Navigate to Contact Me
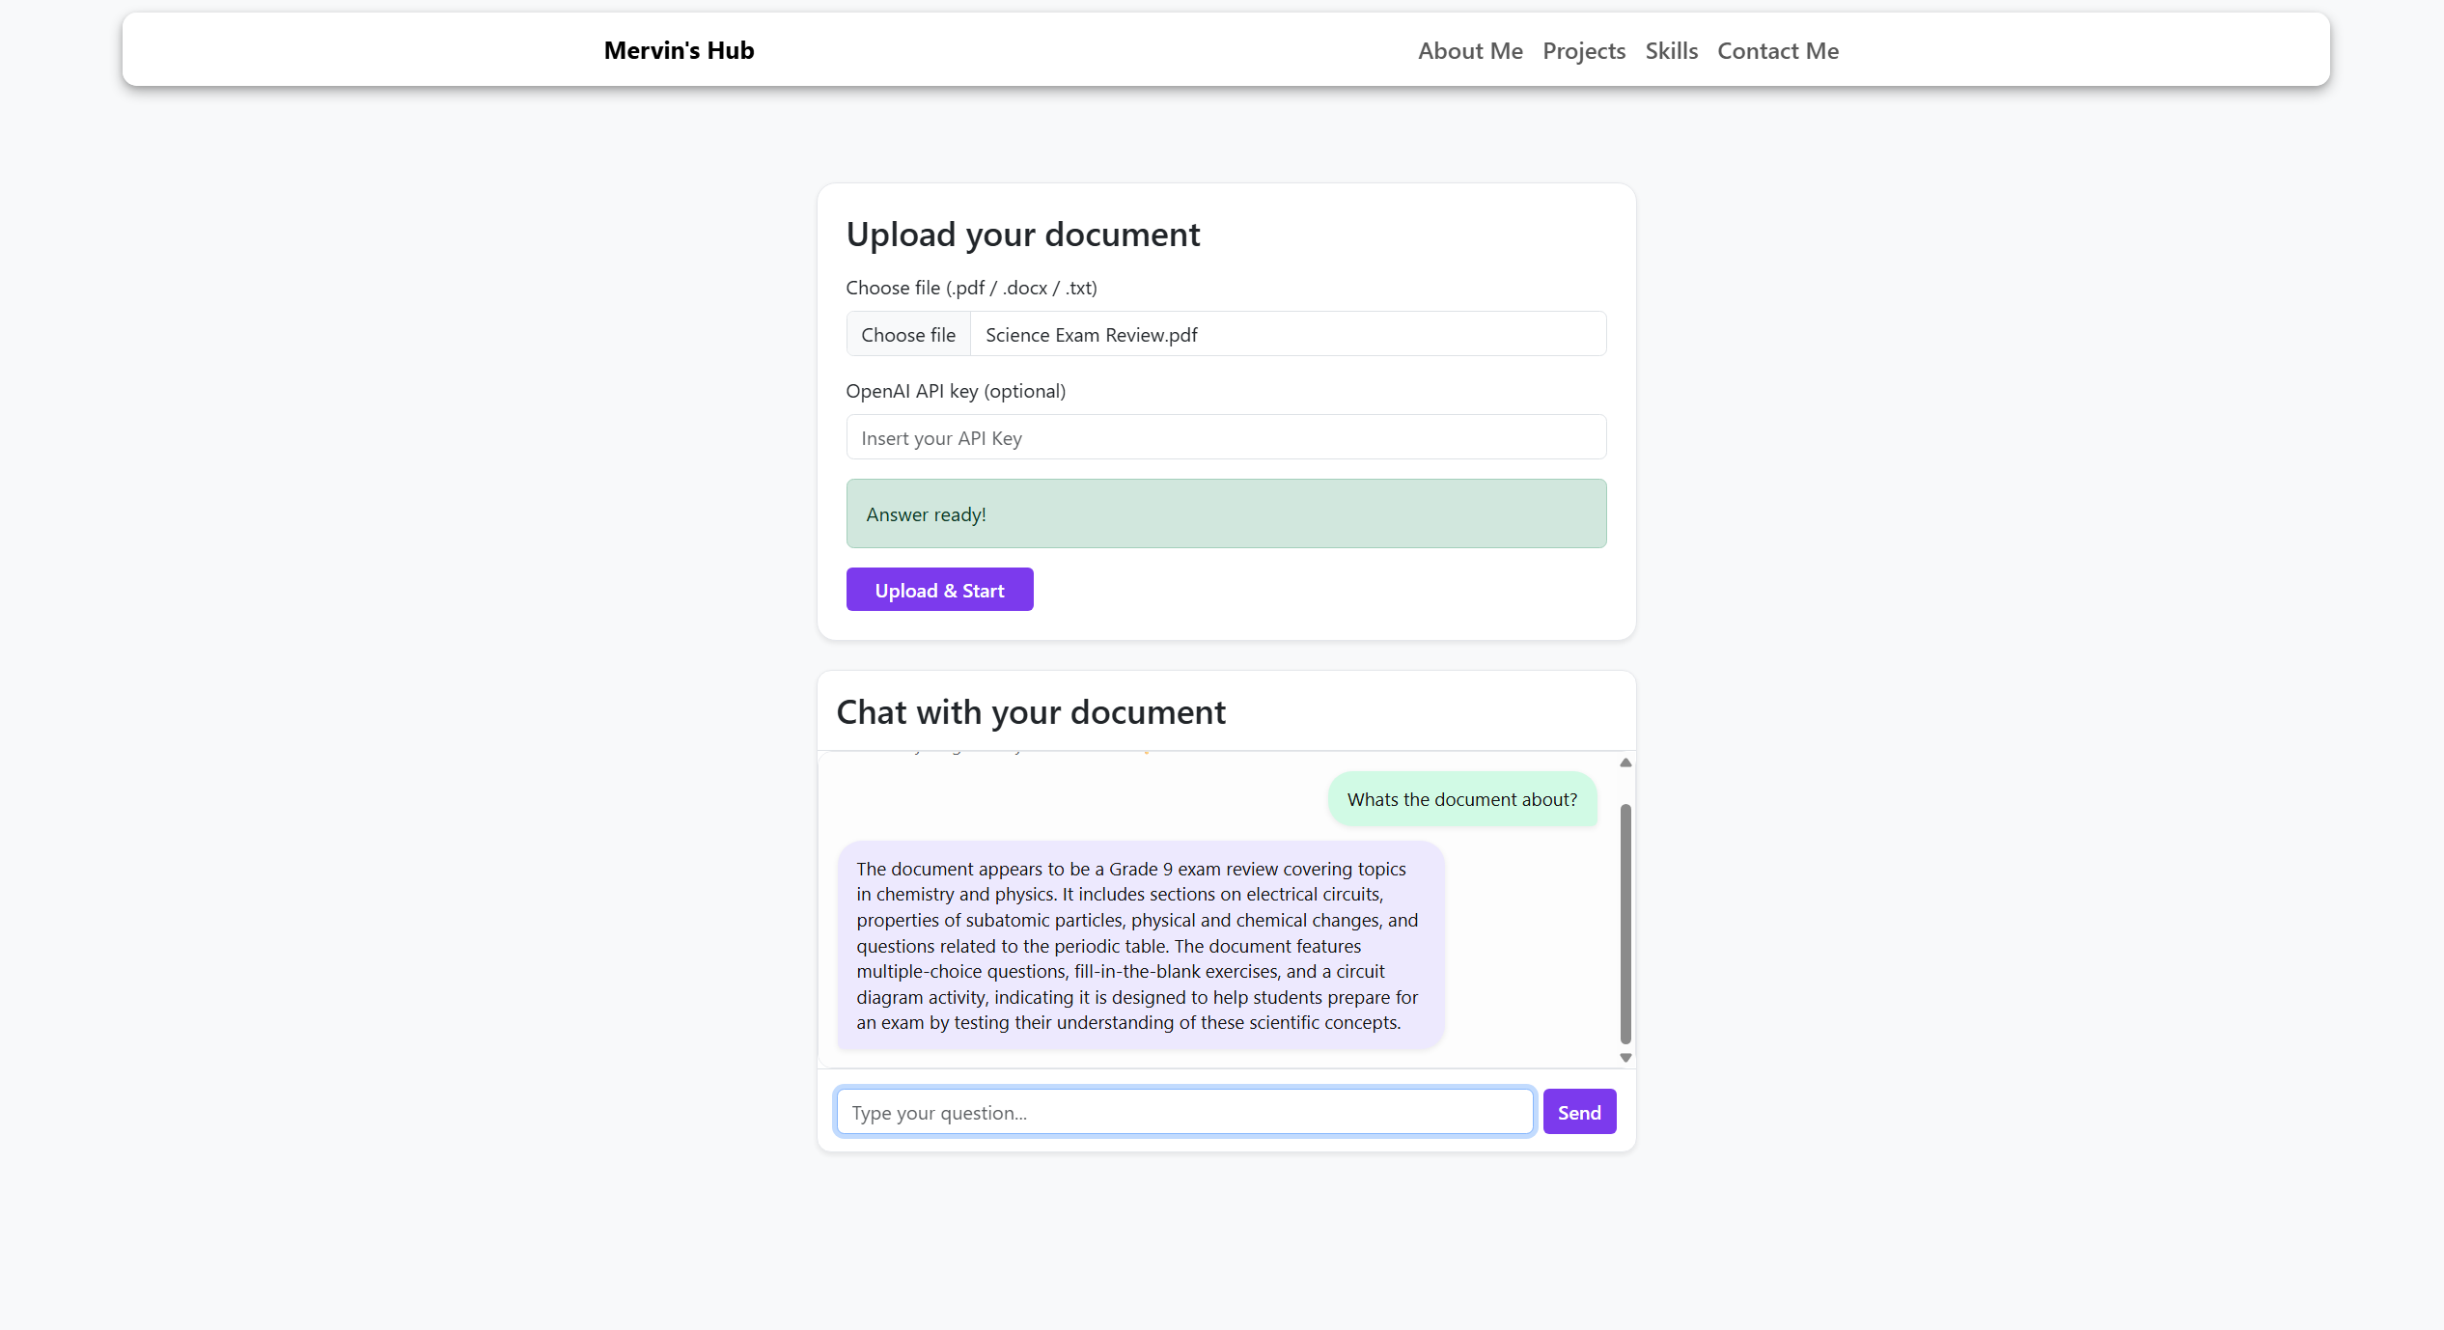 (x=1777, y=50)
